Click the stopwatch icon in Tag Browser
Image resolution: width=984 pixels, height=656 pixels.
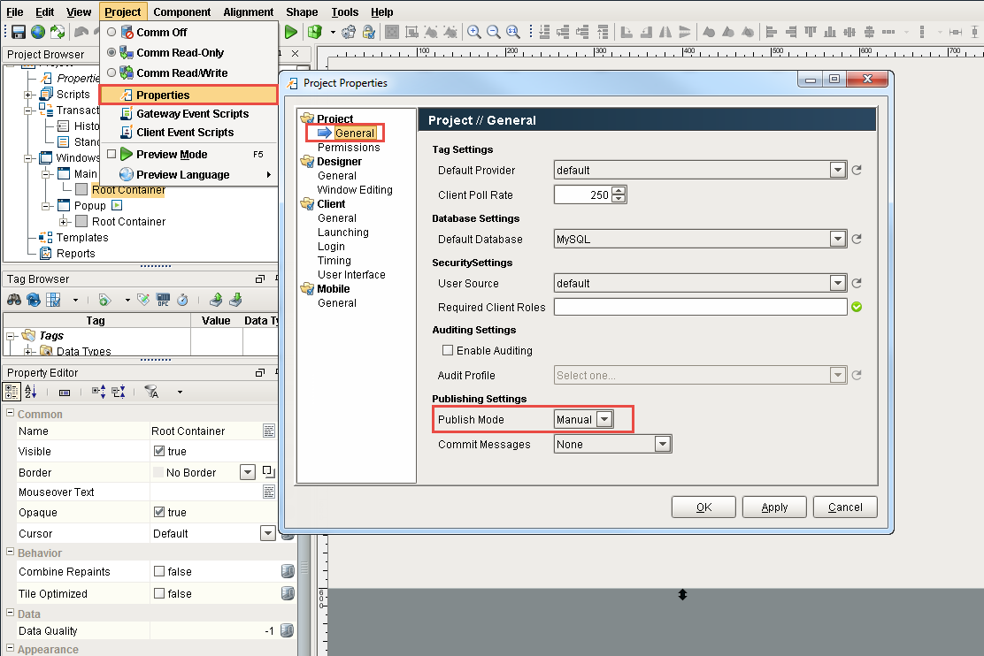pyautogui.click(x=181, y=300)
